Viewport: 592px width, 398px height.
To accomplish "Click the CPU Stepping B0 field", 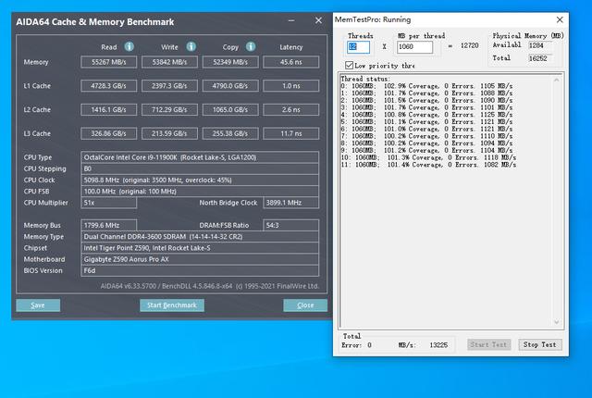I will [200, 168].
